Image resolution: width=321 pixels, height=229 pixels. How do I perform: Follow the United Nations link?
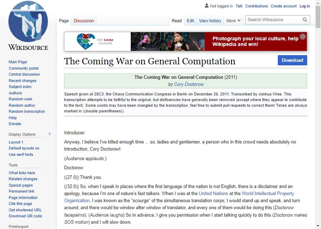(213, 193)
